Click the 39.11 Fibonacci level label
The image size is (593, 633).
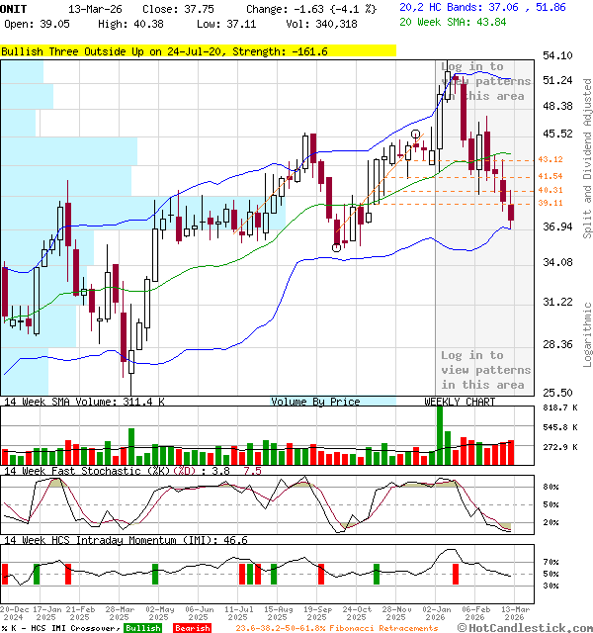pyautogui.click(x=551, y=203)
